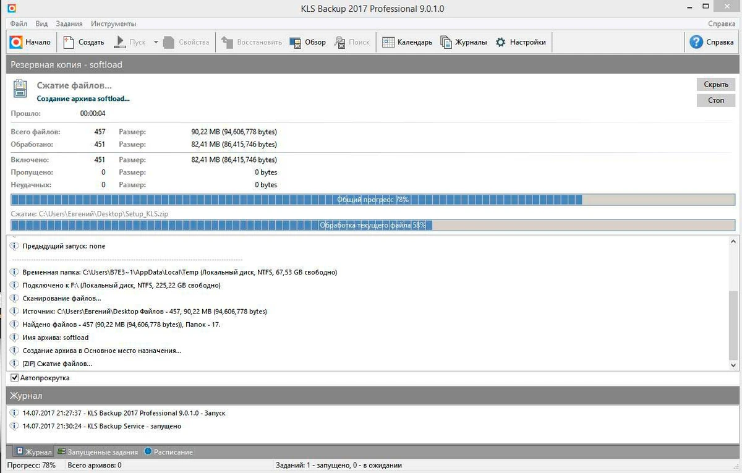Click the Стоп button
Screen dimensions: 742x473
click(x=716, y=100)
